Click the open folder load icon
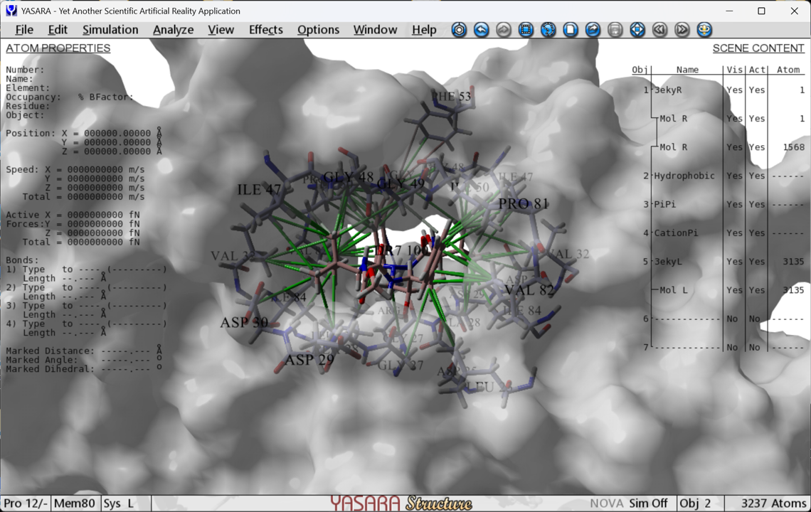Image resolution: width=811 pixels, height=512 pixels. 593,29
